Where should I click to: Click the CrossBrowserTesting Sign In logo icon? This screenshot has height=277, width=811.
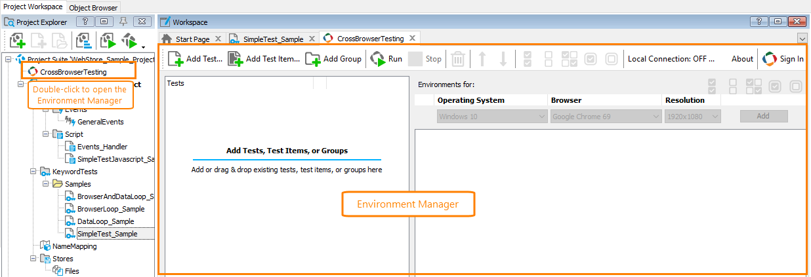(770, 59)
